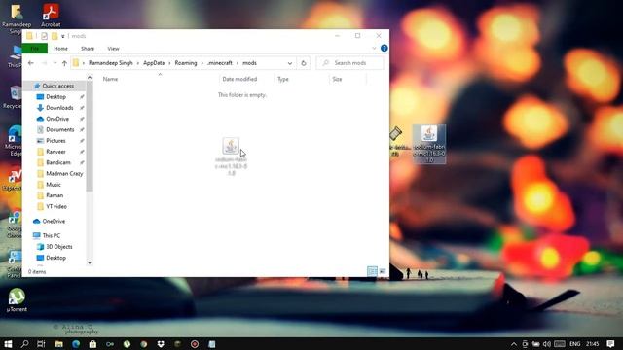Open the Customize Quick Access Toolbar dropdown
The image size is (623, 350).
tap(62, 36)
